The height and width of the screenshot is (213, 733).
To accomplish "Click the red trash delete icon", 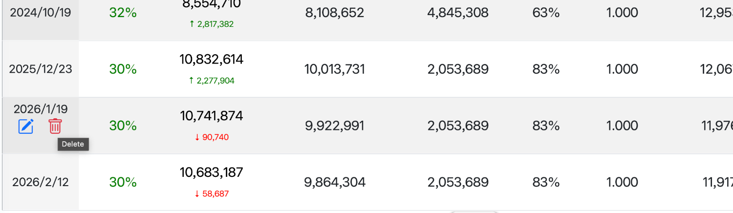I will [55, 127].
